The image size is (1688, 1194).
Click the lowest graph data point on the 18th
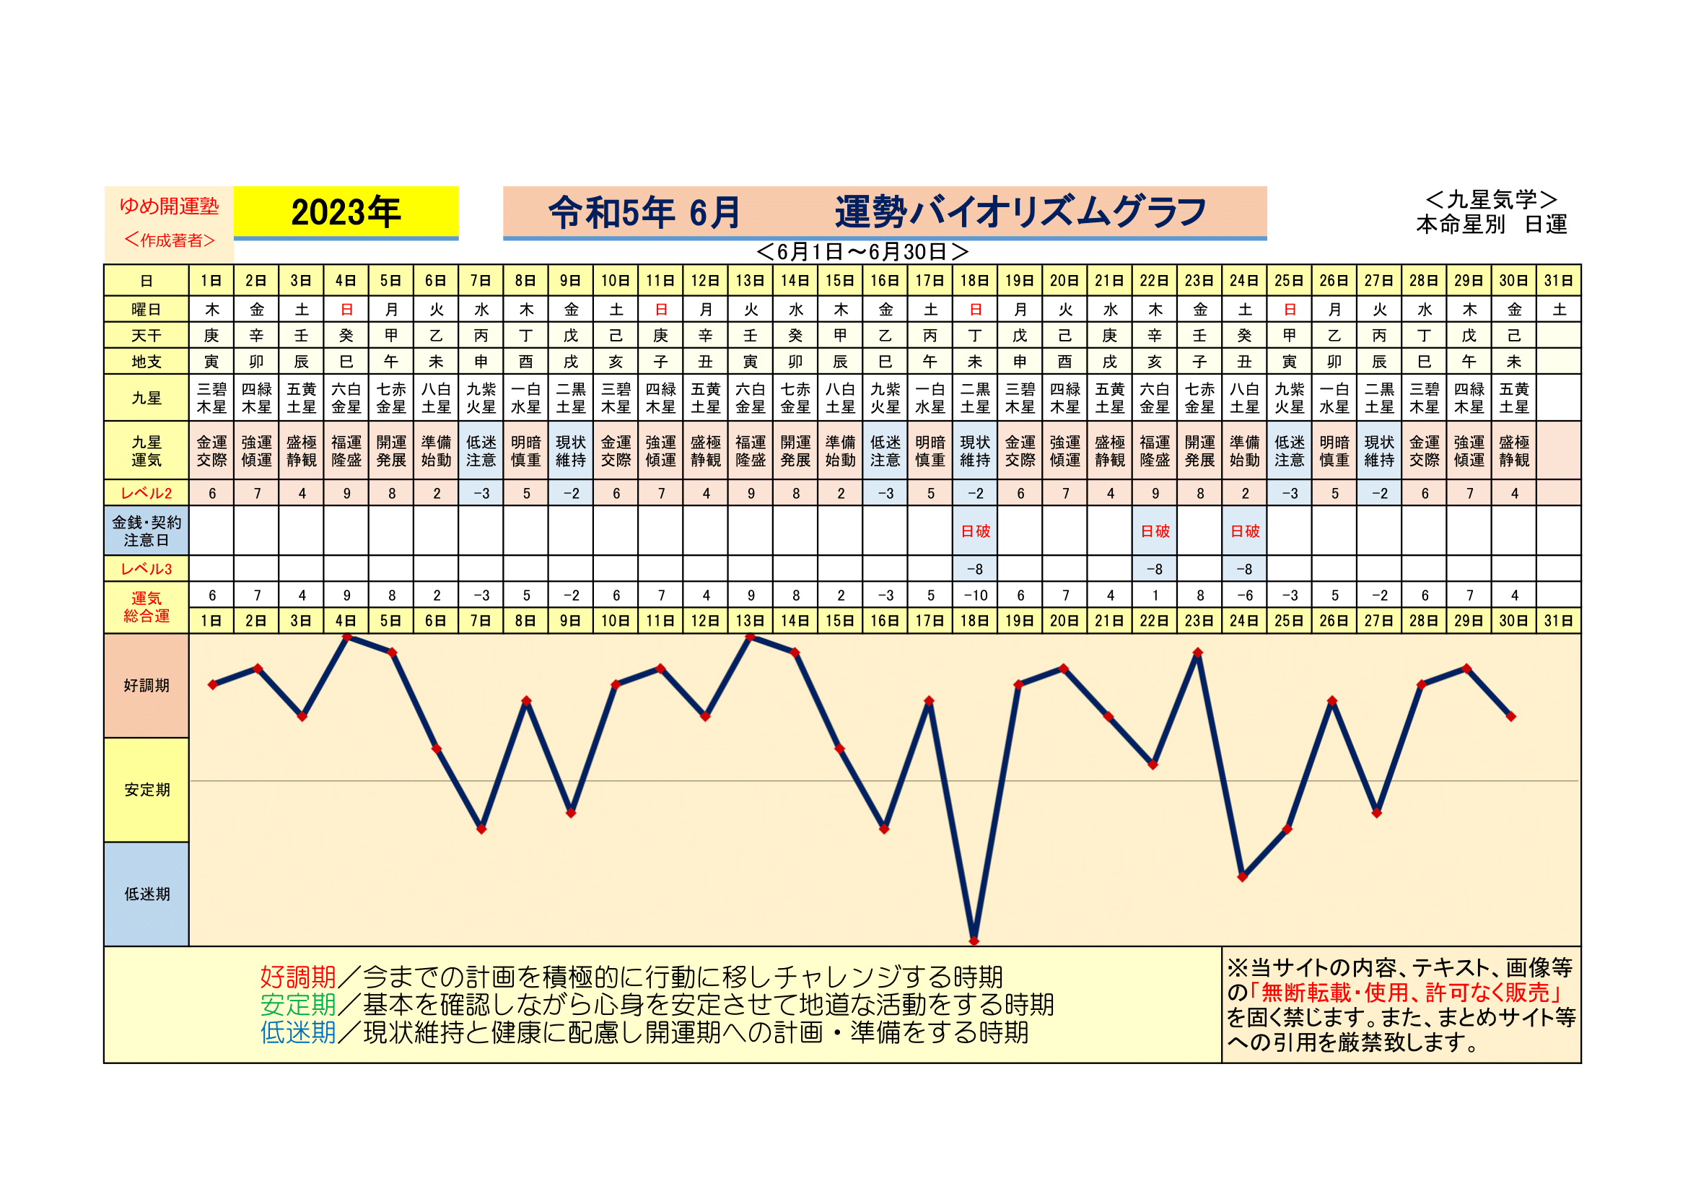974,941
